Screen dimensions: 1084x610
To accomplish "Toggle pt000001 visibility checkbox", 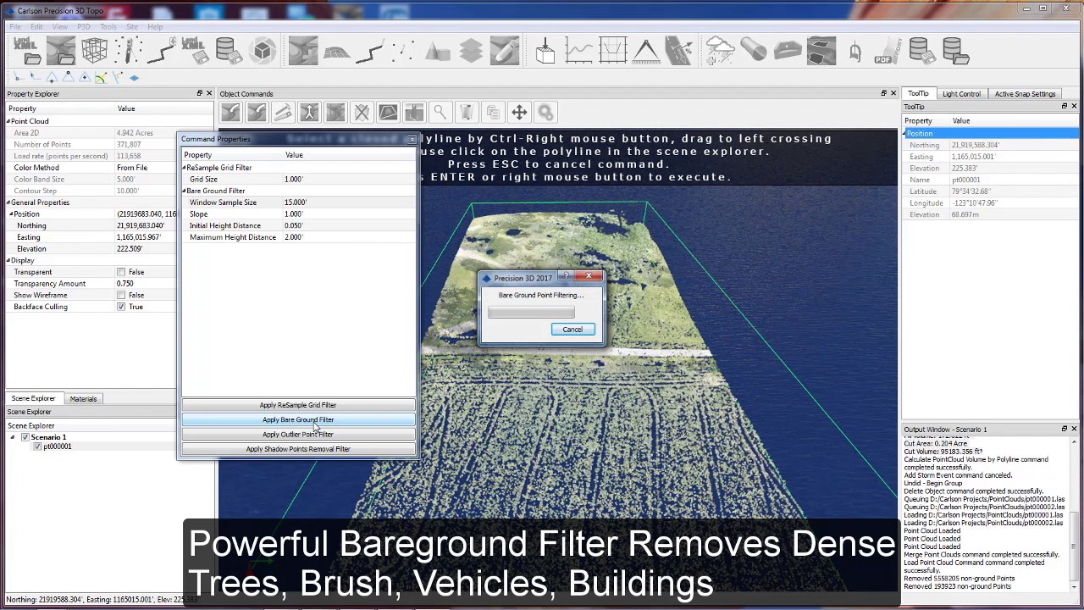I will (x=36, y=446).
